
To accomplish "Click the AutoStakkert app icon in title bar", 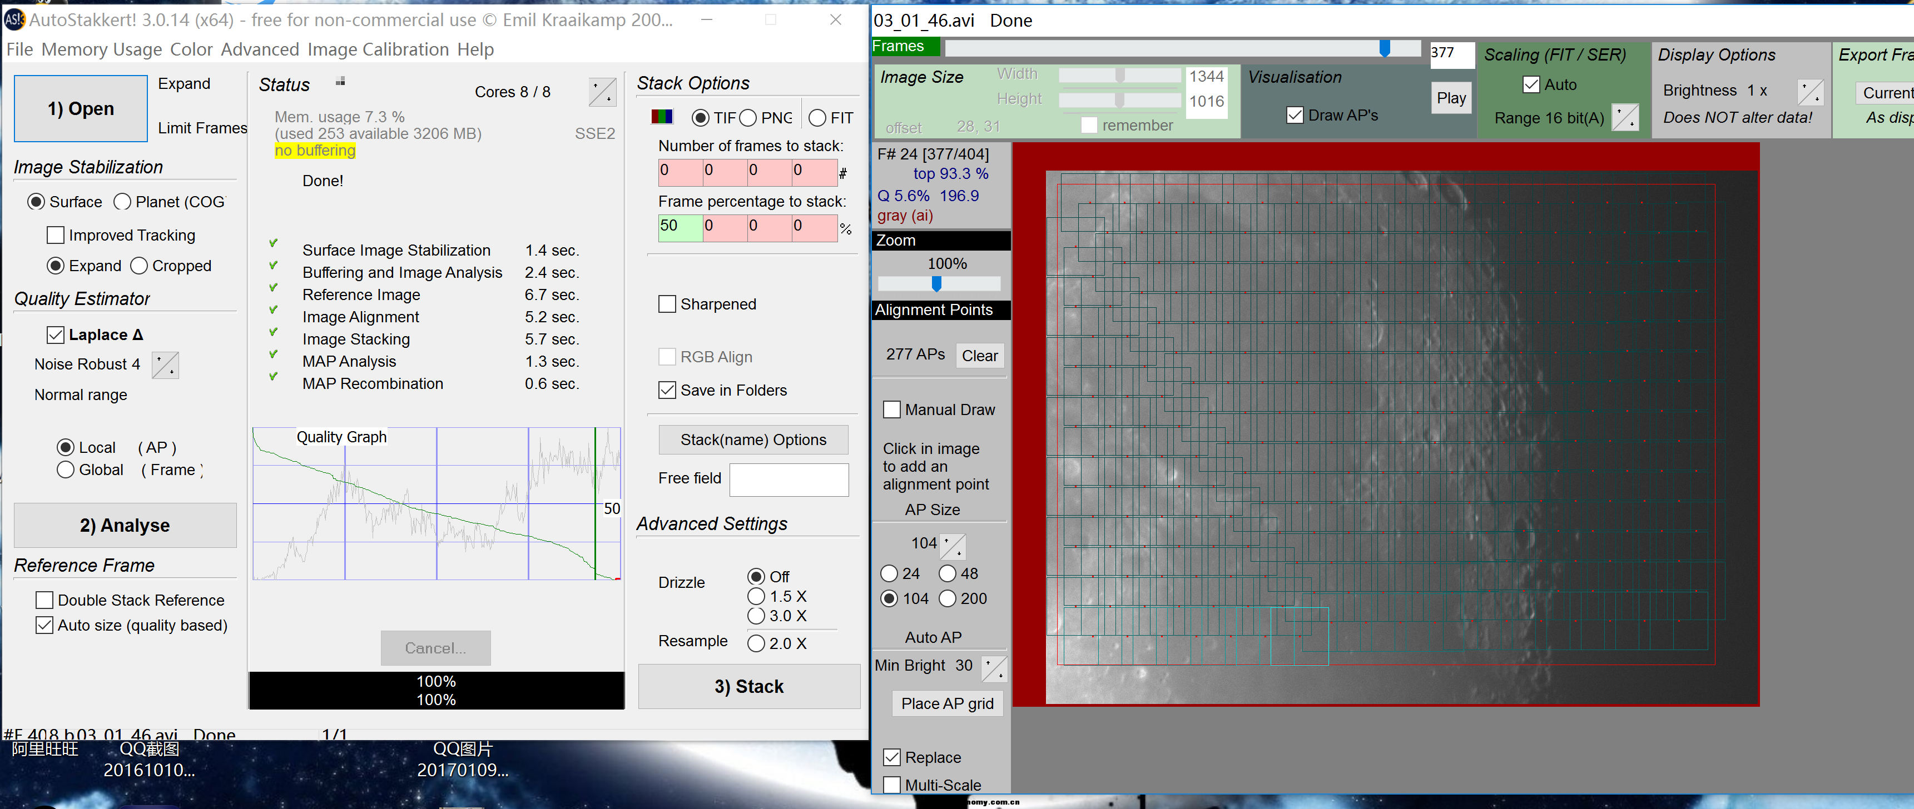I will pyautogui.click(x=15, y=20).
